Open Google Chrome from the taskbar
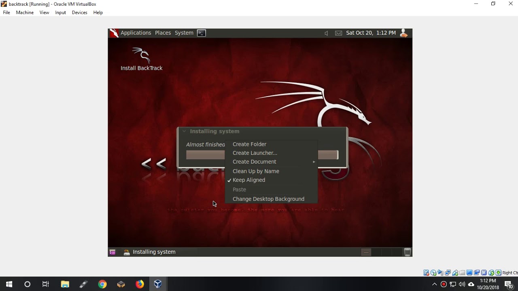 pos(102,284)
